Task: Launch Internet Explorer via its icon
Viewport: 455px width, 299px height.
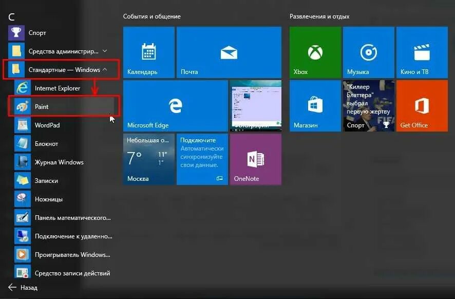Action: [x=23, y=88]
